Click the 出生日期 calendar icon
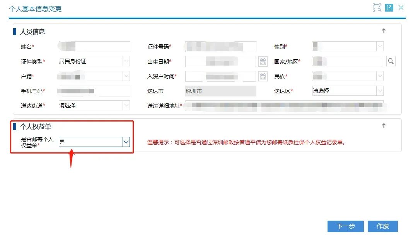The width and height of the screenshot is (413, 238). (x=263, y=61)
